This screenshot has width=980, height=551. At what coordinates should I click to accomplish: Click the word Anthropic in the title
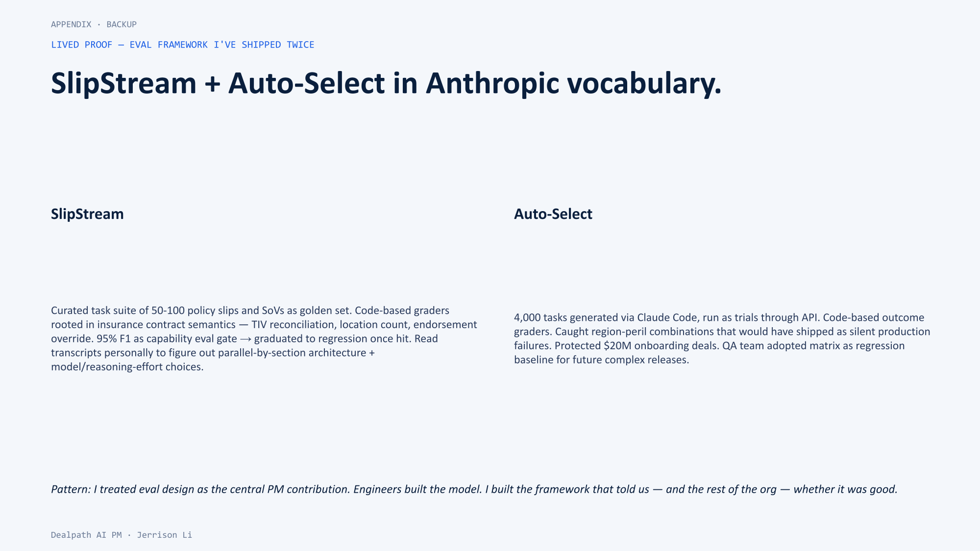(x=492, y=83)
